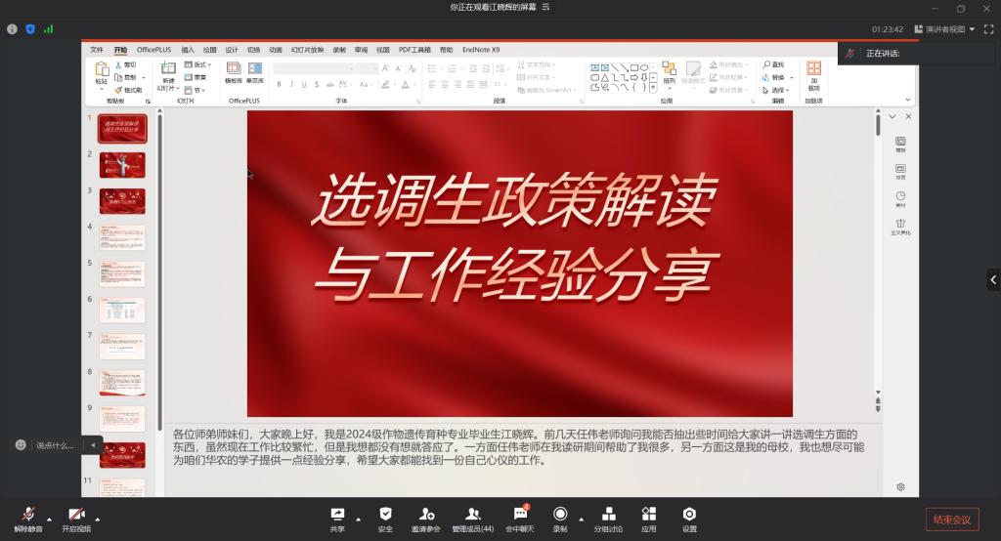Start recording with the 录制 button

560,518
